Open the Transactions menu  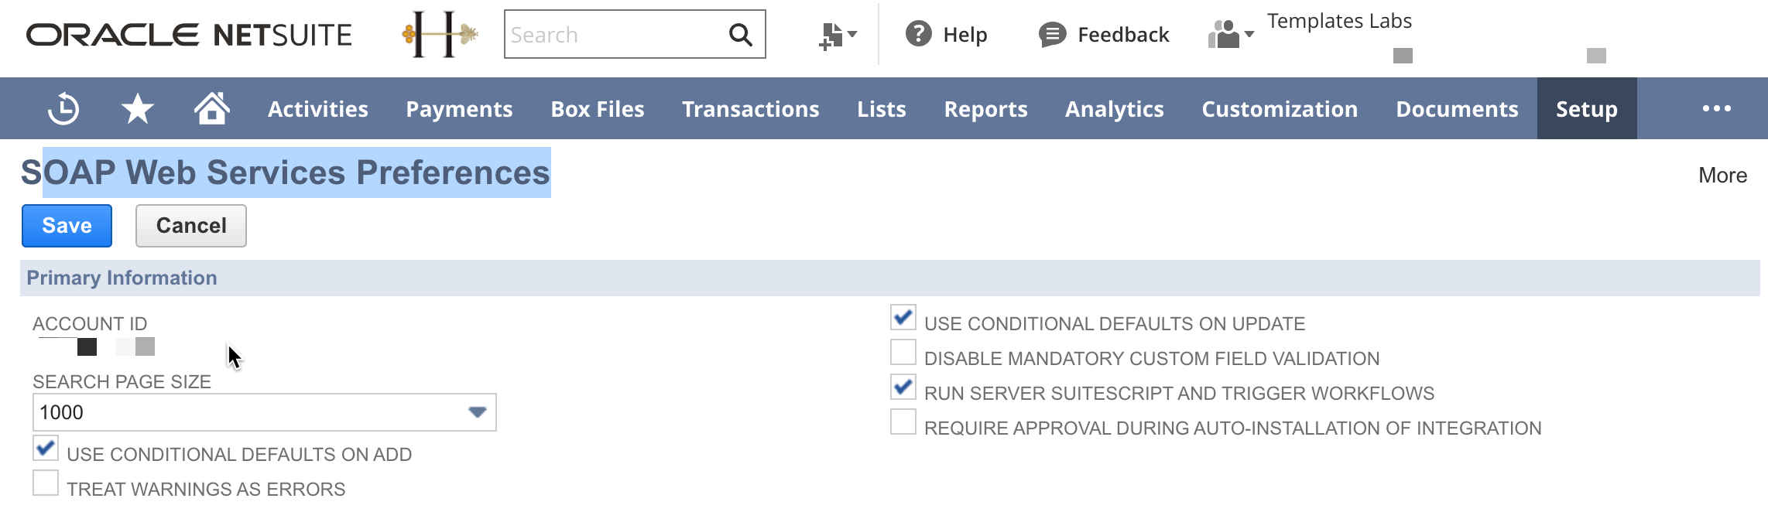[x=751, y=109]
